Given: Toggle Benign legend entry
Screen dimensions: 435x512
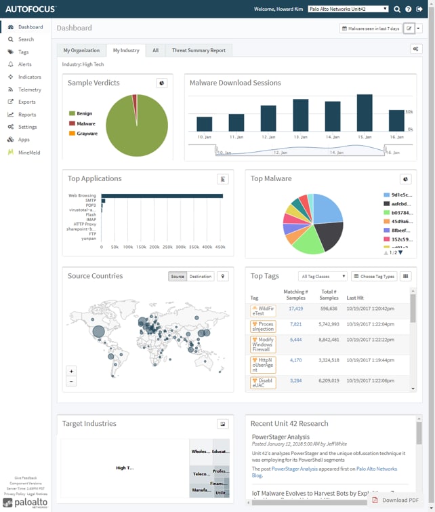Looking at the screenshot, I should [81, 114].
